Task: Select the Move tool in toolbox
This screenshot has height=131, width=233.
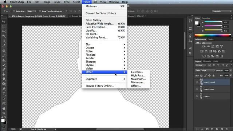Action: point(4,22)
